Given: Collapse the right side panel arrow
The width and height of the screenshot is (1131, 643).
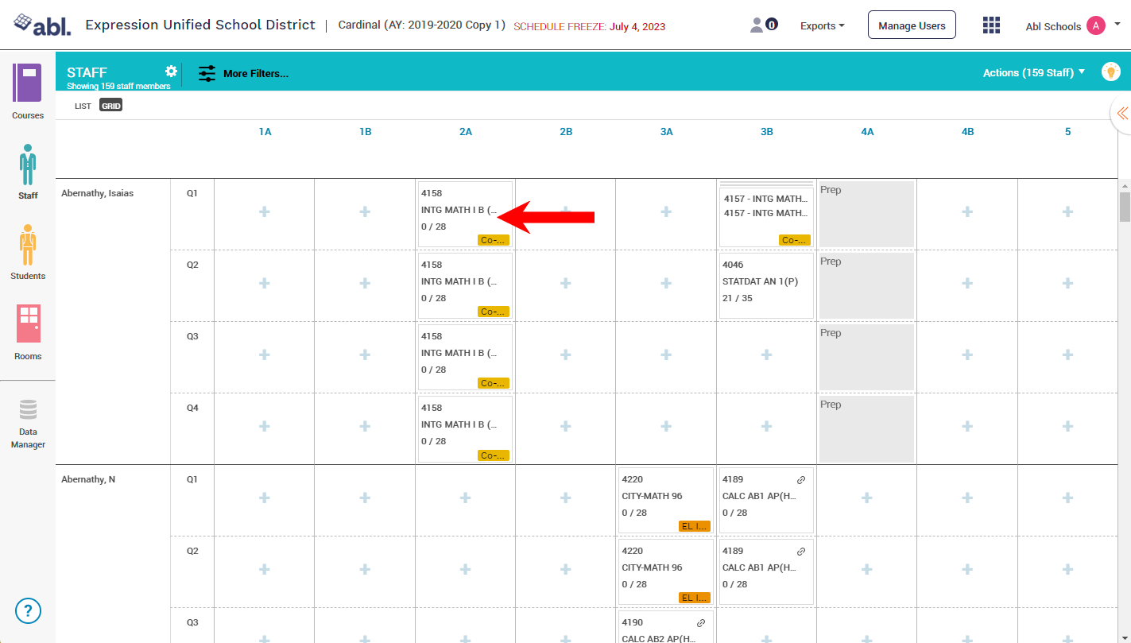Looking at the screenshot, I should [1121, 114].
